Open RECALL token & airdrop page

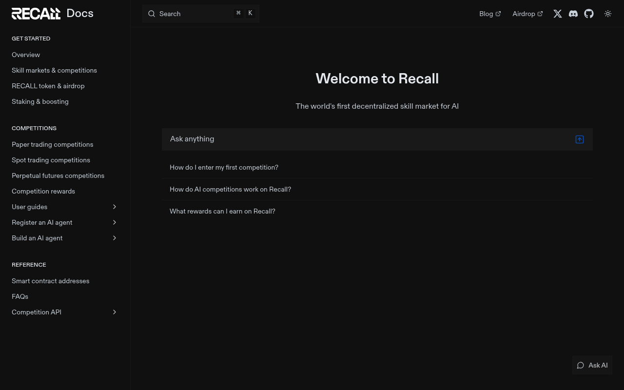pyautogui.click(x=48, y=86)
